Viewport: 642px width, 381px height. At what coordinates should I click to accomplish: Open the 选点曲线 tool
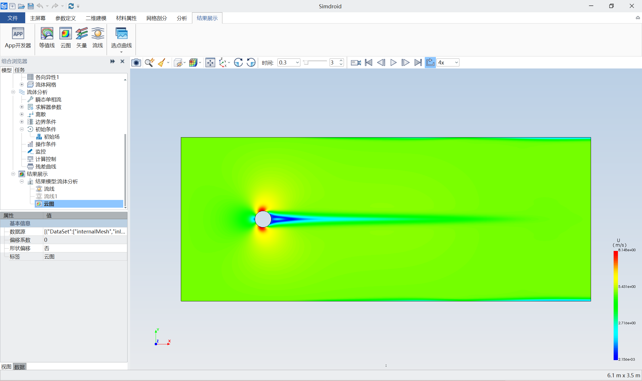click(122, 38)
